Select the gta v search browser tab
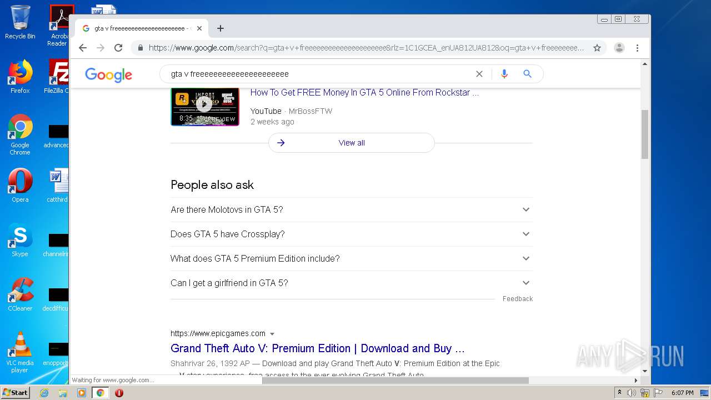The width and height of the screenshot is (711, 400). tap(142, 28)
